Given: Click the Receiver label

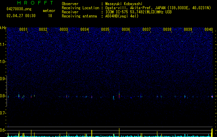Looking at the screenshot, I should pyautogui.click(x=70, y=12).
